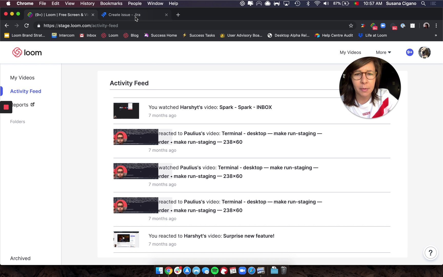The image size is (443, 277).
Task: Open the dog profile avatar menu
Action: 425,52
